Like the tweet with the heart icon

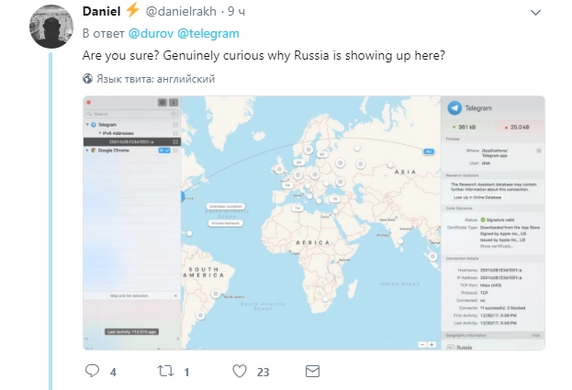coord(240,372)
